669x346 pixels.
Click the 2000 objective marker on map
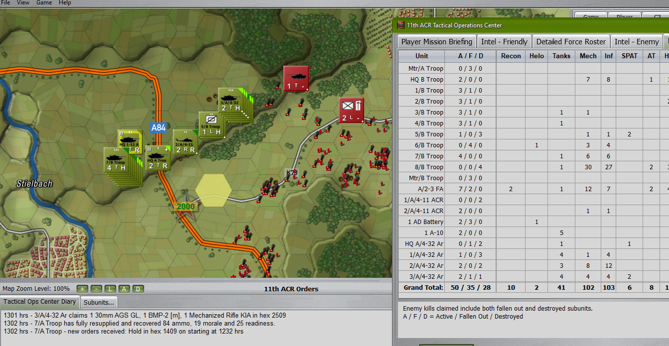185,206
